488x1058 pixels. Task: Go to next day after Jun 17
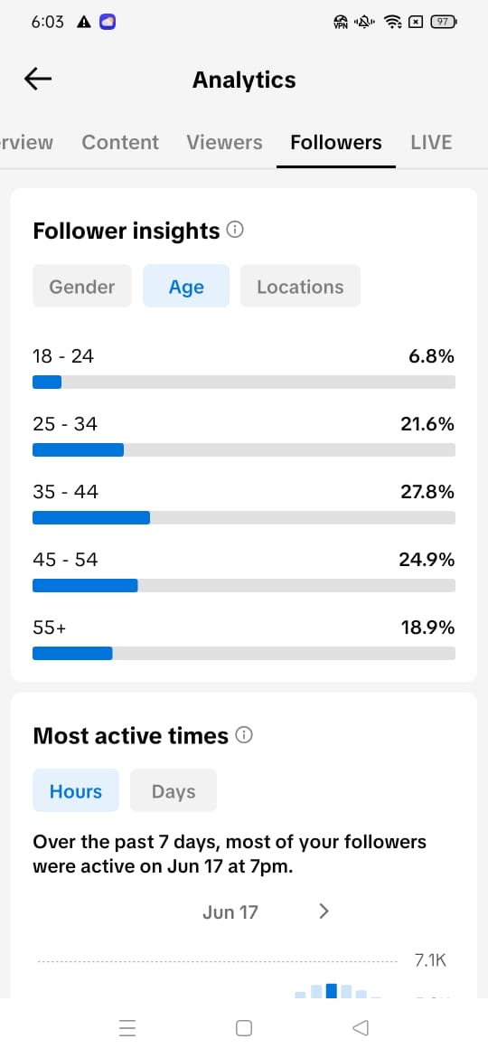pos(324,912)
